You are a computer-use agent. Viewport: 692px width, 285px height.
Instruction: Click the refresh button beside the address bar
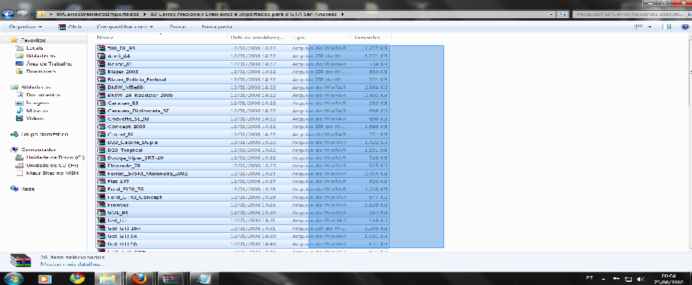[563, 14]
